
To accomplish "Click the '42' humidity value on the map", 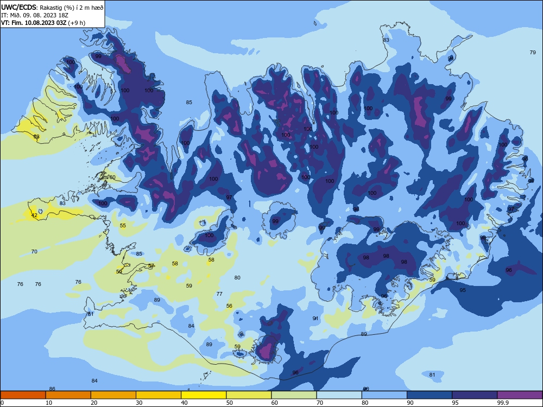I will click(x=34, y=215).
